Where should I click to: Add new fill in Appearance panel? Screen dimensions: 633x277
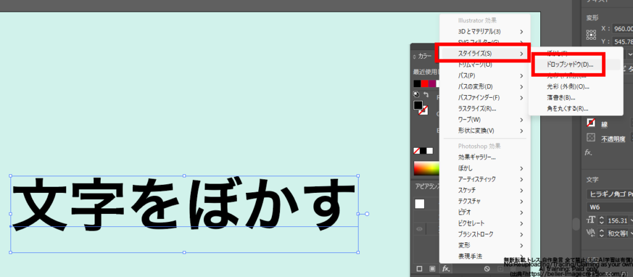[x=432, y=268]
